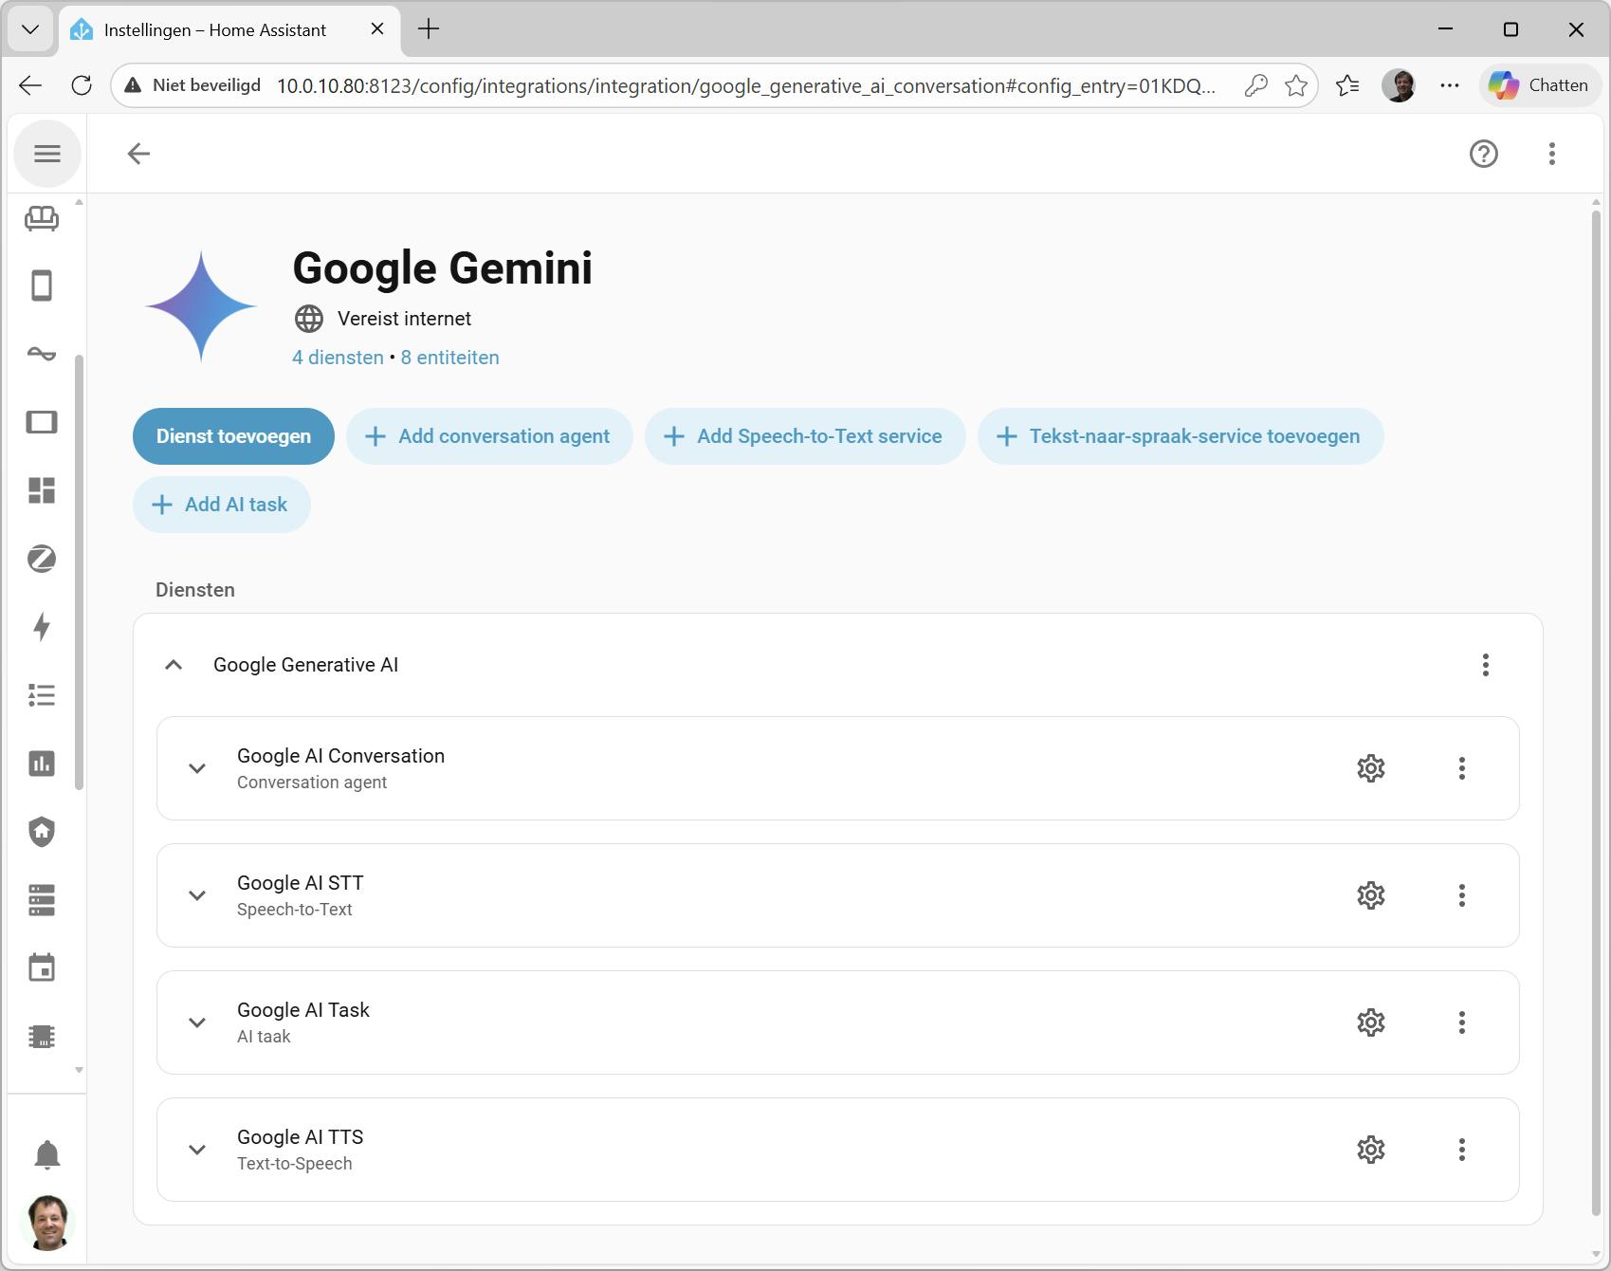Collapse the Google Generative AI section

tap(174, 665)
